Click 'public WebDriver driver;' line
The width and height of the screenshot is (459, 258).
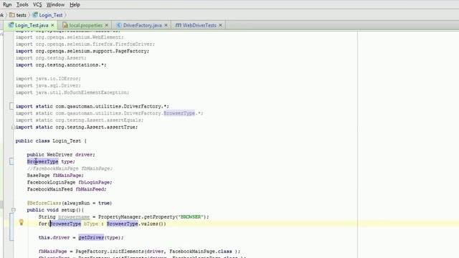(61, 155)
